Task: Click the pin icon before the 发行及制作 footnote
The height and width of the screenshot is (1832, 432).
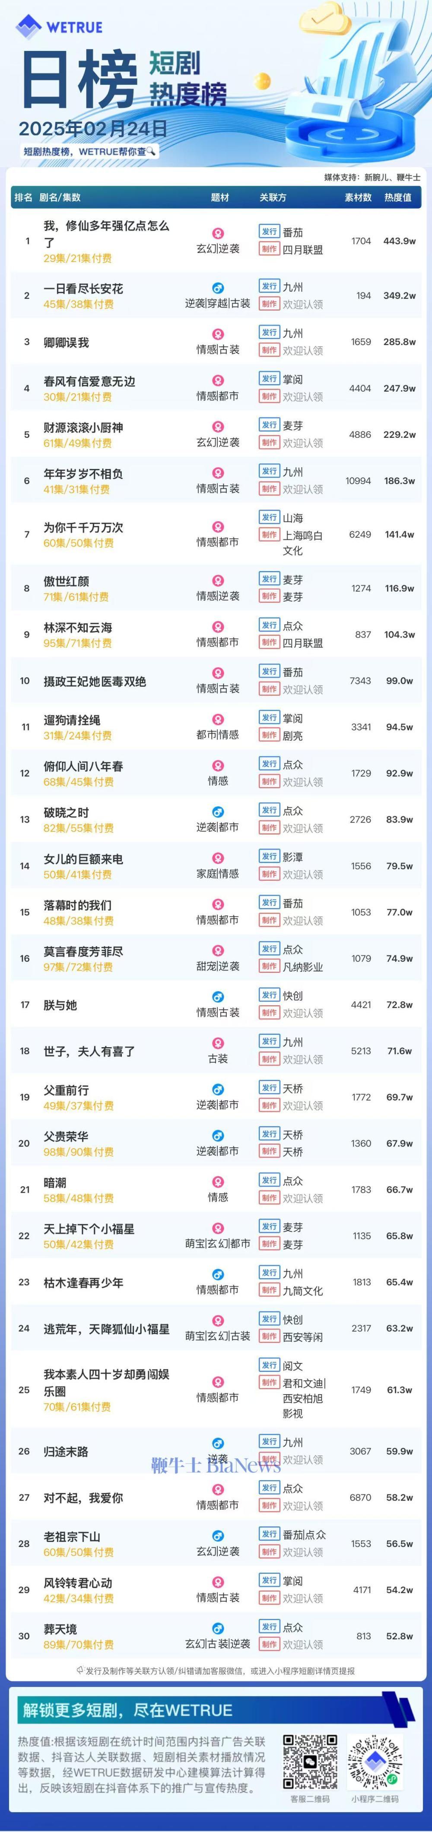Action: click(x=79, y=1670)
